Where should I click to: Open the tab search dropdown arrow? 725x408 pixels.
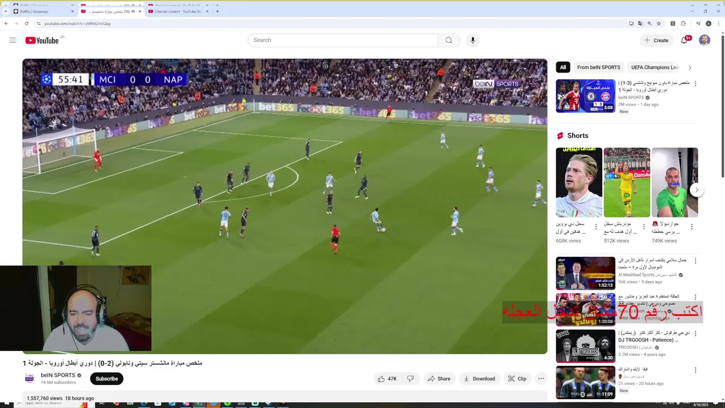click(x=6, y=11)
